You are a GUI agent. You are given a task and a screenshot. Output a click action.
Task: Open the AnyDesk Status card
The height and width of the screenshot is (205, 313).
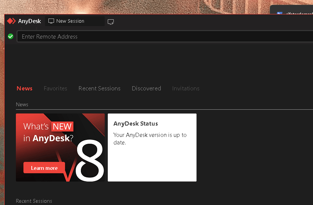pos(152,148)
